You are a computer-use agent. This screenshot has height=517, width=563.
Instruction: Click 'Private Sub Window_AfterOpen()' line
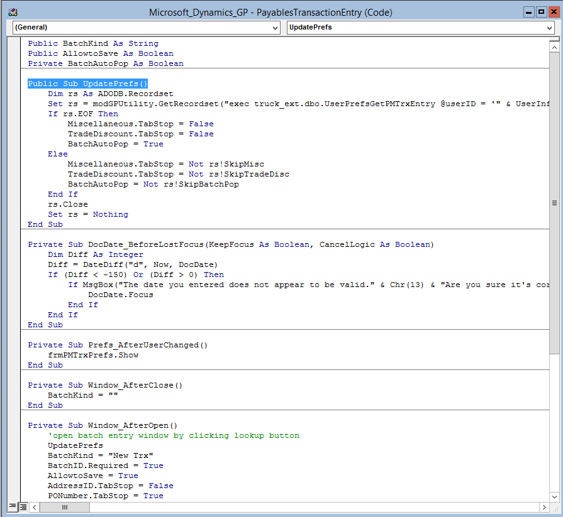[x=103, y=425]
